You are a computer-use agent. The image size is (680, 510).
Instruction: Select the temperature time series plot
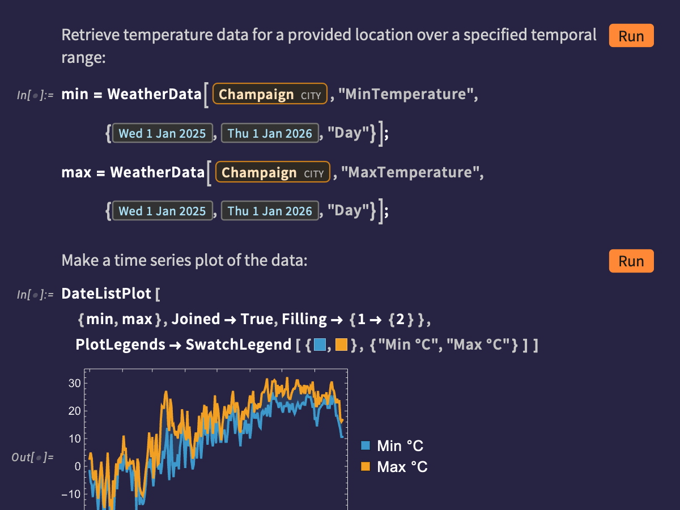[215, 439]
